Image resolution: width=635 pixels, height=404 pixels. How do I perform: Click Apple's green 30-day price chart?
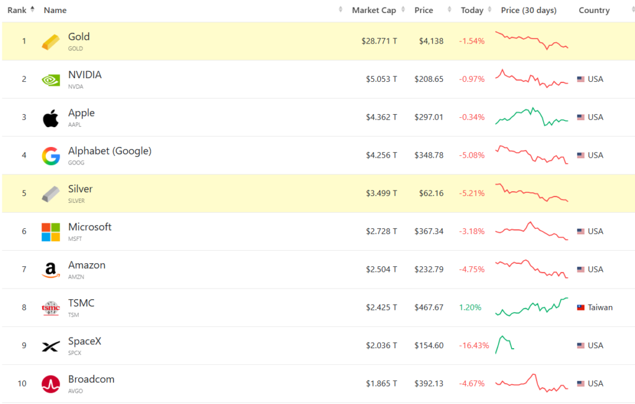click(x=531, y=117)
